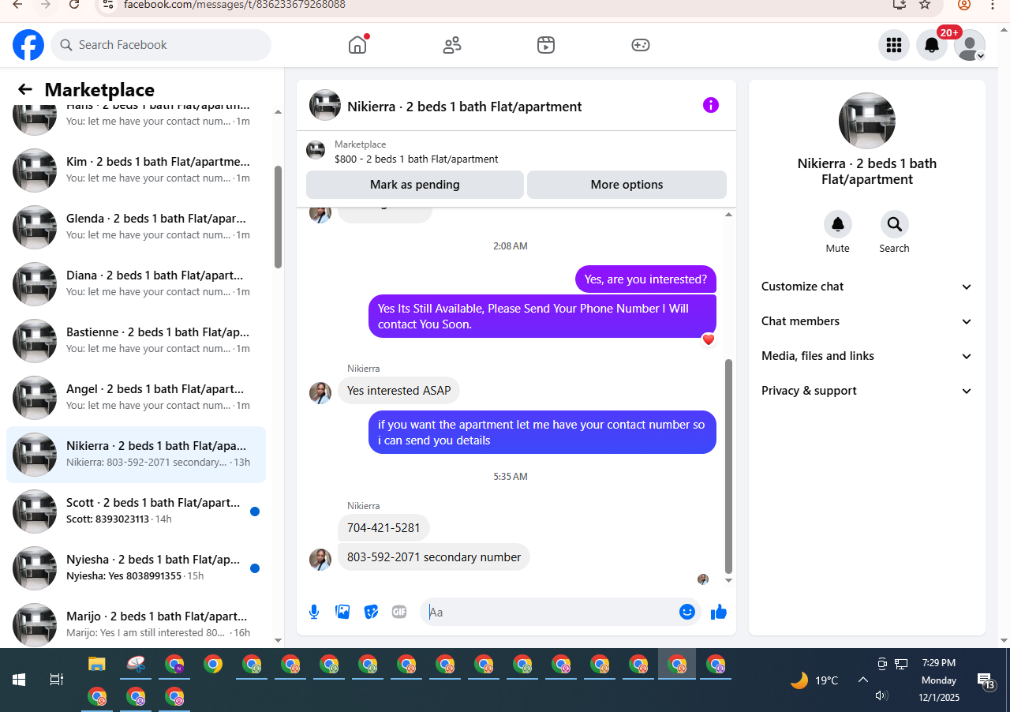Click the Search magnifier in the chat info panel
The height and width of the screenshot is (712, 1010).
coord(895,224)
